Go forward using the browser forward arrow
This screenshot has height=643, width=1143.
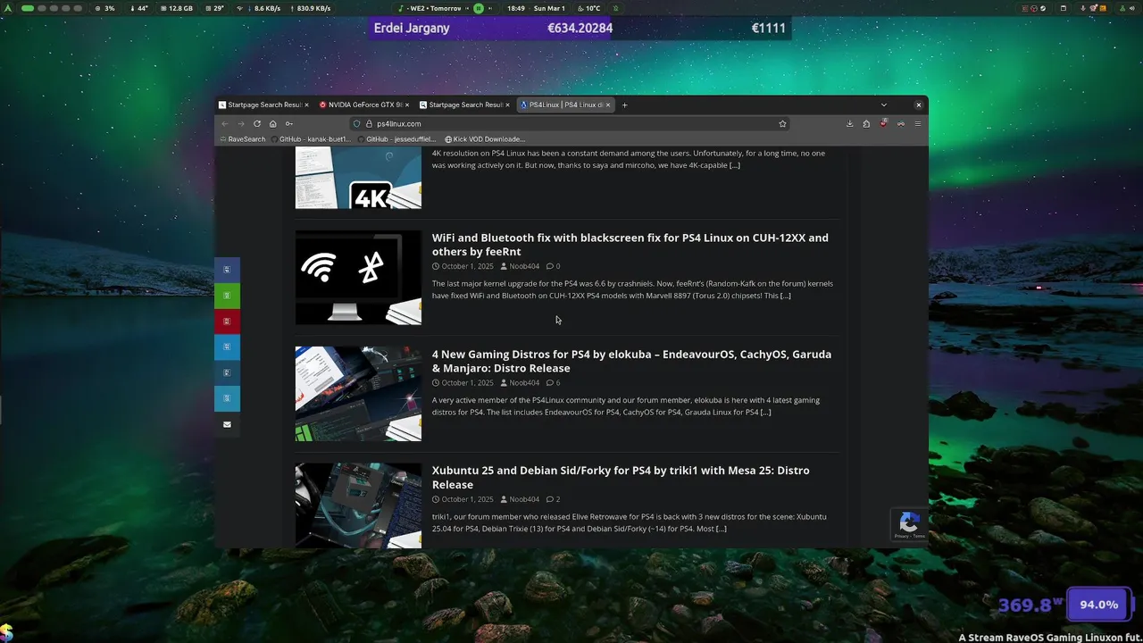pyautogui.click(x=241, y=123)
